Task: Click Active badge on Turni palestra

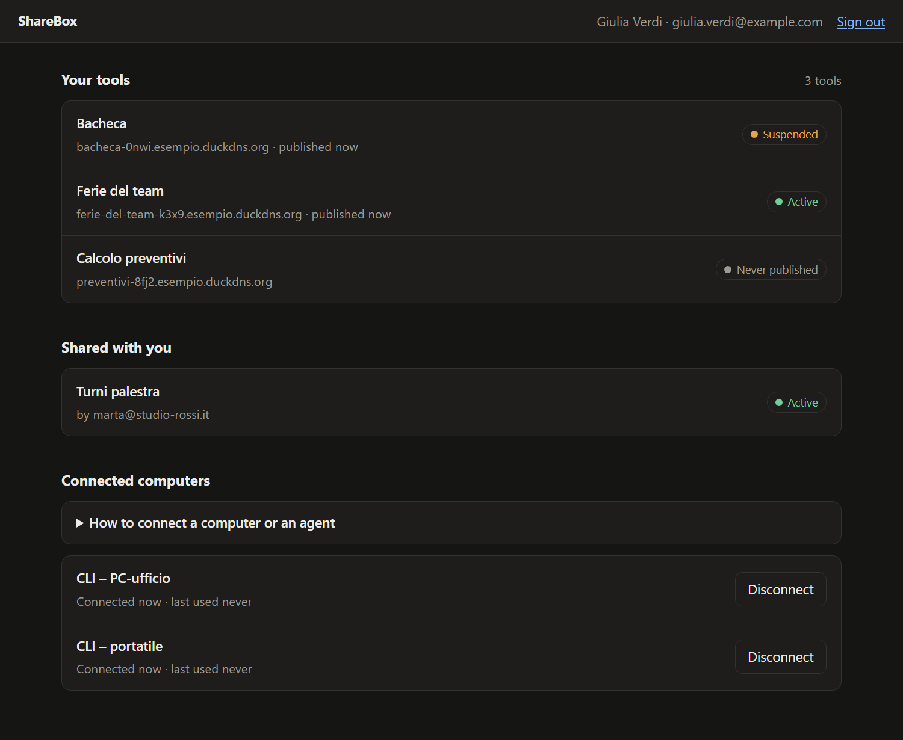Action: (796, 402)
